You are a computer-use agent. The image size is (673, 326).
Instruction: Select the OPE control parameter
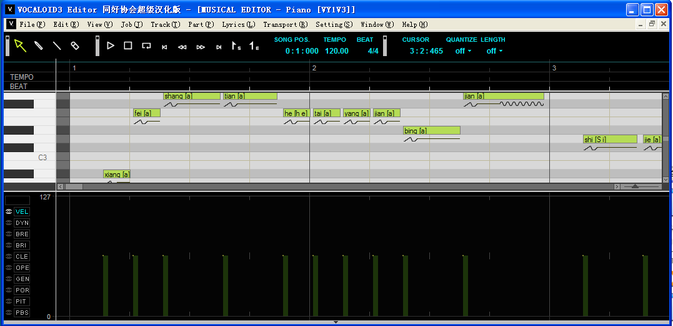[22, 267]
